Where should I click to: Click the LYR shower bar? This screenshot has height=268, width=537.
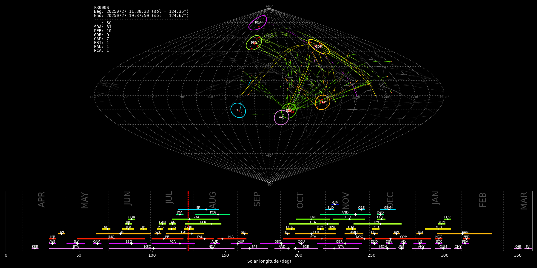click(x=53, y=239)
